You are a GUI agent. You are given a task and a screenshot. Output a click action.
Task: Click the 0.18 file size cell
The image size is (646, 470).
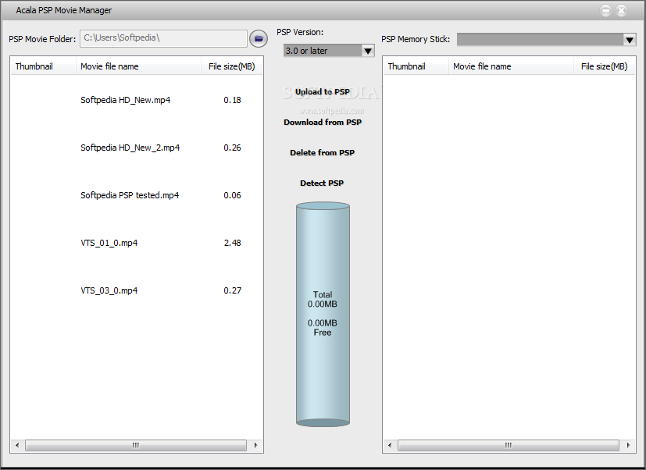point(232,100)
